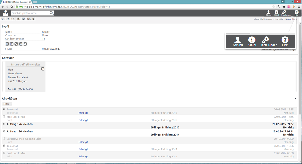Click the phone icon in Profil
This screenshot has height=164, width=302.
(16, 44)
